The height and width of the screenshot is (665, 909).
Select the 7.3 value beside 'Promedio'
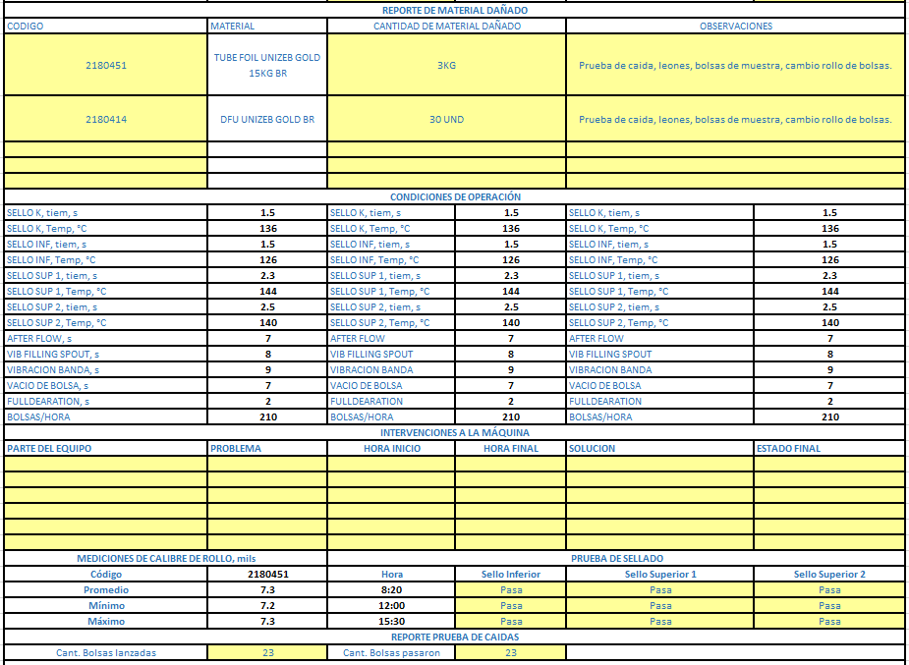pos(267,590)
